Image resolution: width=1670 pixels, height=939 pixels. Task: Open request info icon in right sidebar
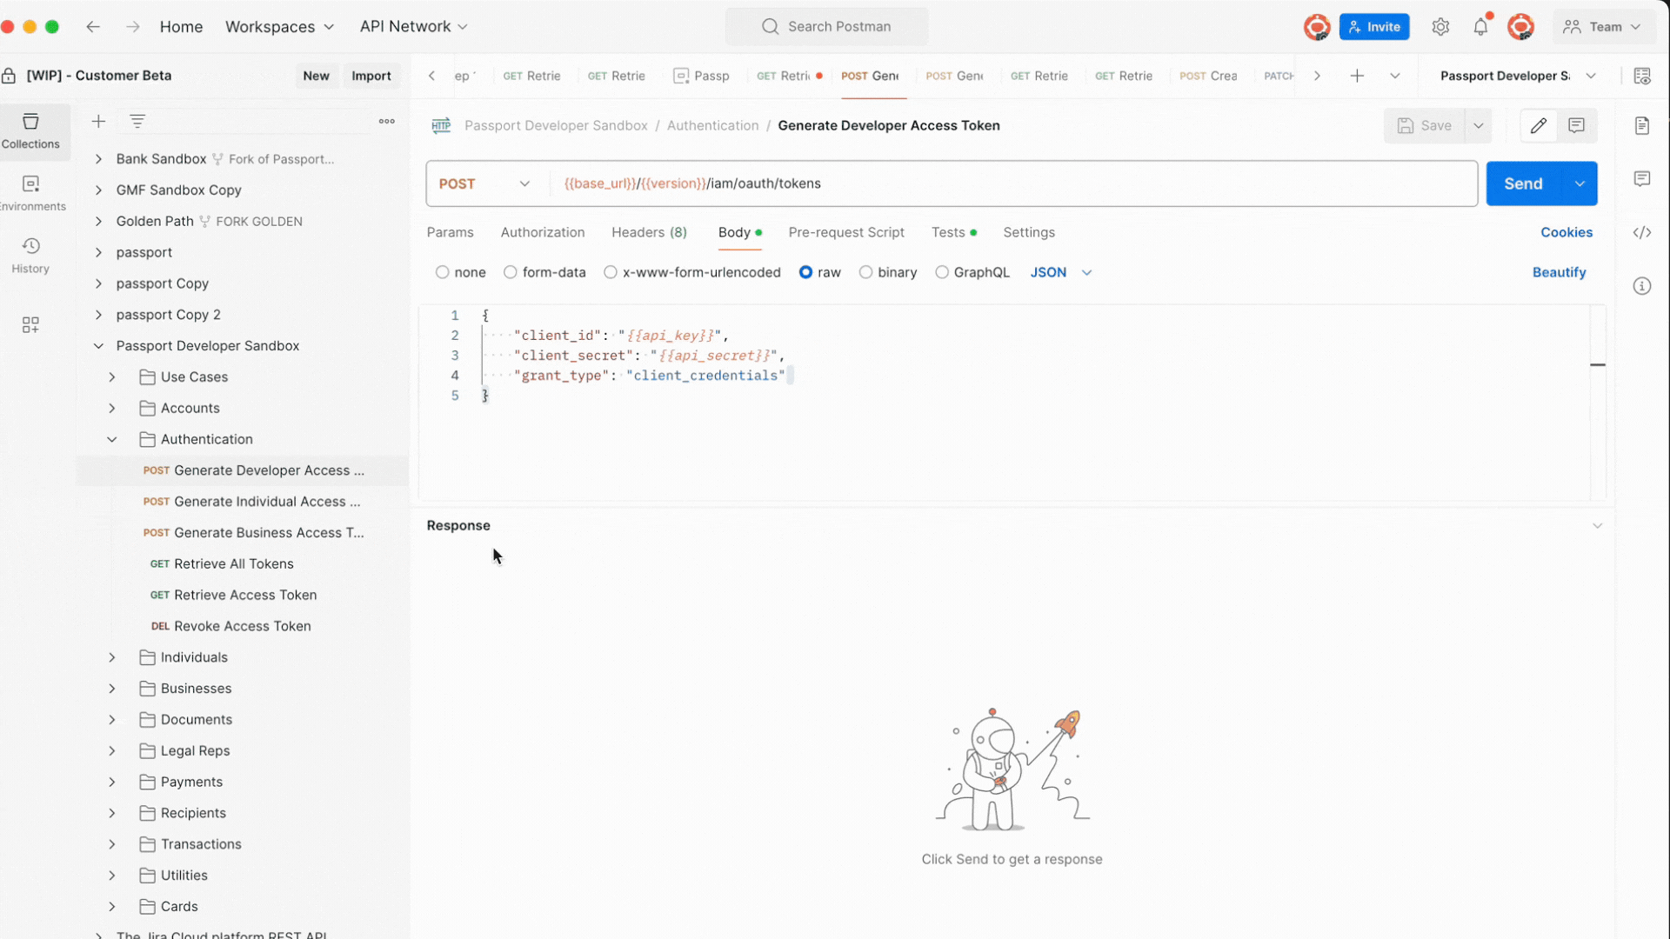(1642, 286)
